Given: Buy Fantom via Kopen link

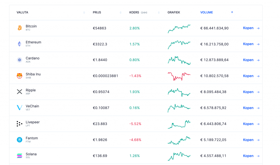Looking at the screenshot, I should (x=248, y=140).
